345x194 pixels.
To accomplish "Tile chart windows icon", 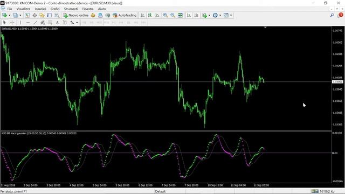I will 180,15.
